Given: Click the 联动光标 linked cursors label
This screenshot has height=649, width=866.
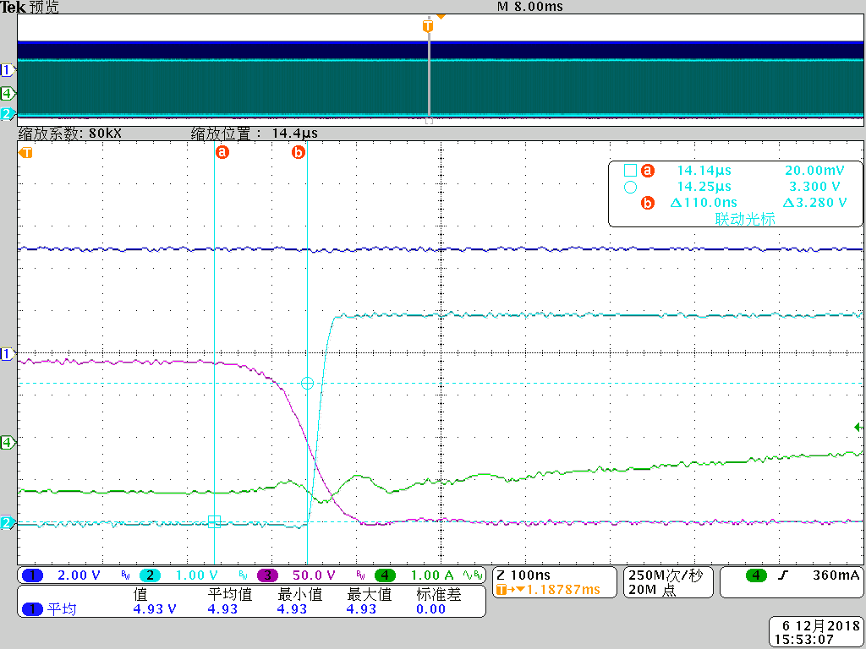Looking at the screenshot, I should (x=745, y=219).
